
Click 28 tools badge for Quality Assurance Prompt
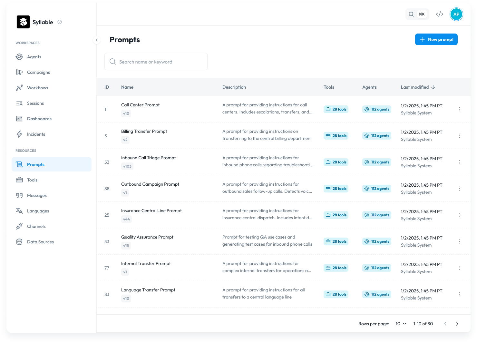(336, 241)
